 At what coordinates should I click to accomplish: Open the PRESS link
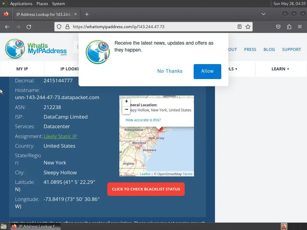tap(250, 49)
